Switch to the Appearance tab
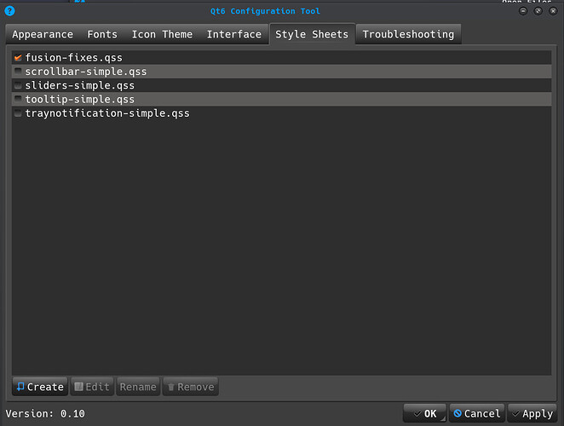The width and height of the screenshot is (564, 426). click(x=43, y=34)
